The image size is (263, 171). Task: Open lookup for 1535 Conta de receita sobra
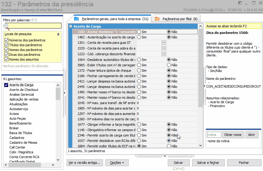click(x=164, y=48)
